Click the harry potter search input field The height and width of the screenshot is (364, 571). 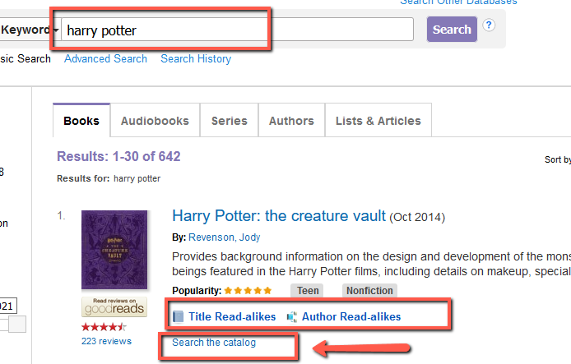(x=238, y=30)
